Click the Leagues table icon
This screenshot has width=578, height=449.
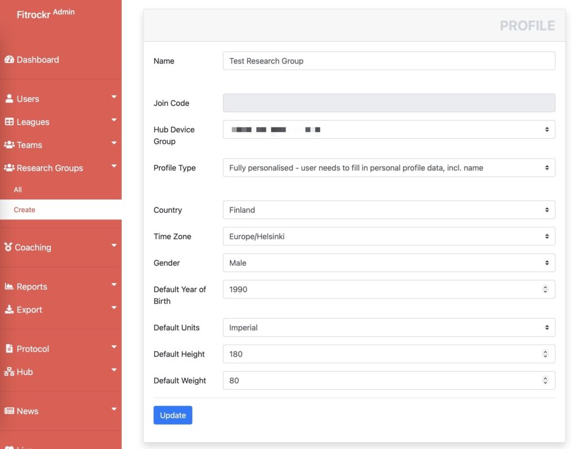pyautogui.click(x=9, y=121)
